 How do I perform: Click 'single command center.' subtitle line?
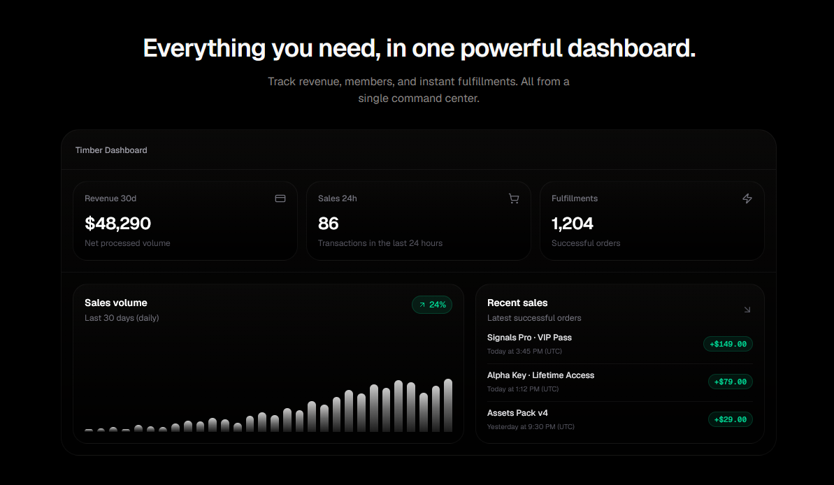419,99
